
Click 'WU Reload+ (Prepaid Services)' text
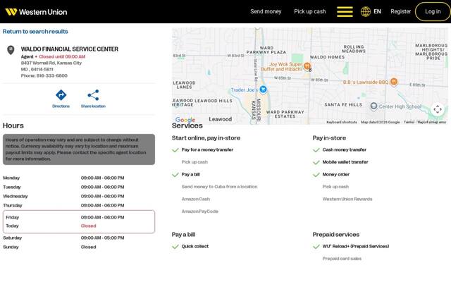click(x=356, y=246)
